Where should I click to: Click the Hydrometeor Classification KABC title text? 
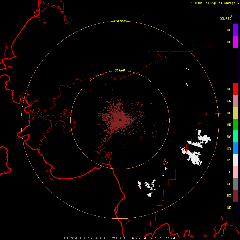point(120,238)
